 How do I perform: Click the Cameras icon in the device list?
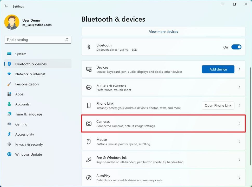(89, 123)
